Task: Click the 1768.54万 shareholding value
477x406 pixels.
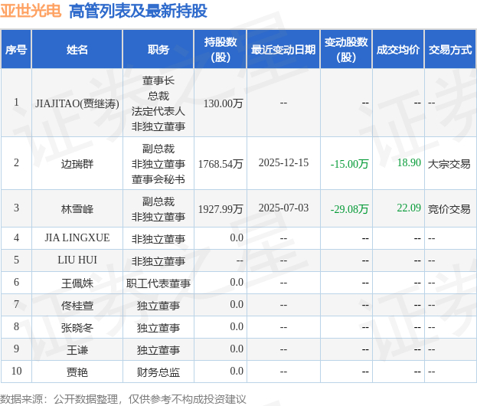Action: 221,164
